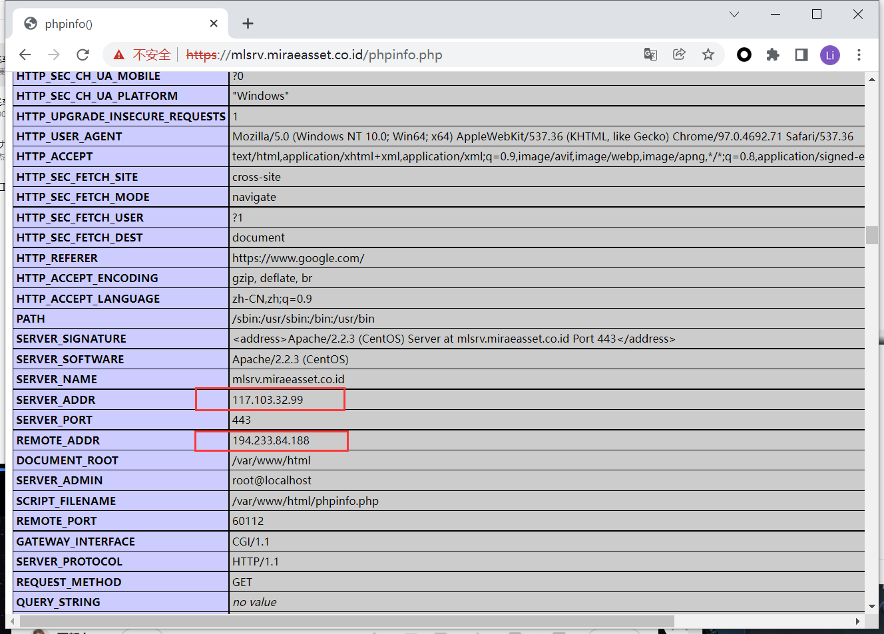Click the HTTP_SEC_FETCH_SITE value cross-site
Viewport: 884px width, 634px height.
tap(256, 177)
